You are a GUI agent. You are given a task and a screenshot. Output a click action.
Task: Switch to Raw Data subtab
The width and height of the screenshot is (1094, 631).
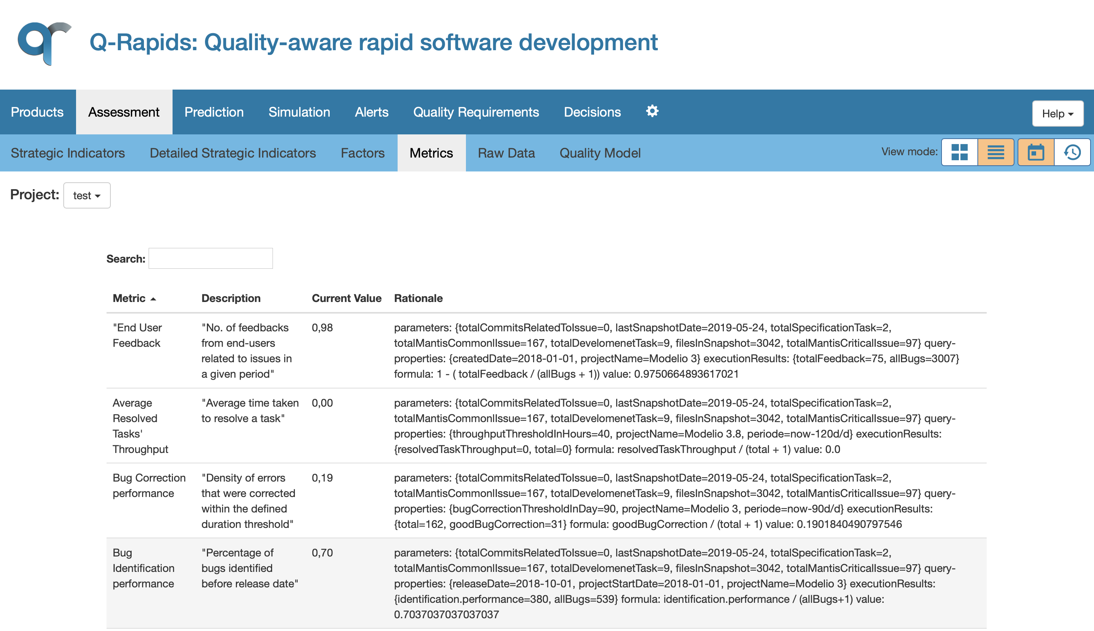coord(506,153)
